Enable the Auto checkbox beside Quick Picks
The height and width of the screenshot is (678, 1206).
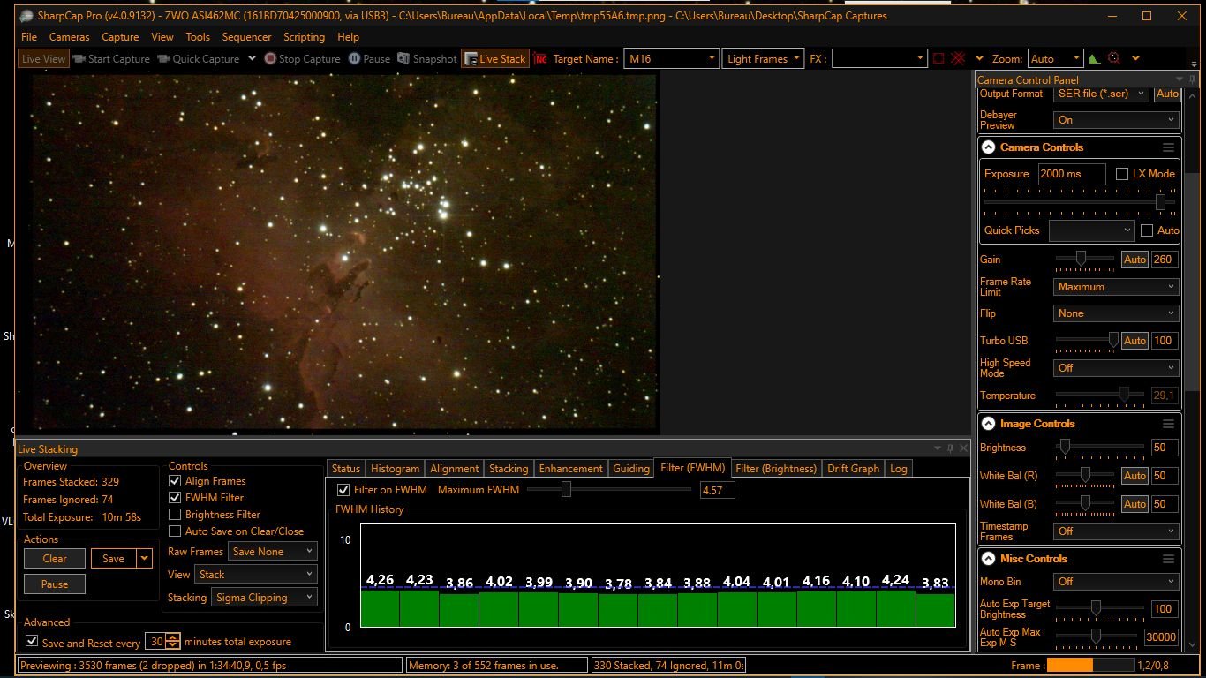(1147, 230)
